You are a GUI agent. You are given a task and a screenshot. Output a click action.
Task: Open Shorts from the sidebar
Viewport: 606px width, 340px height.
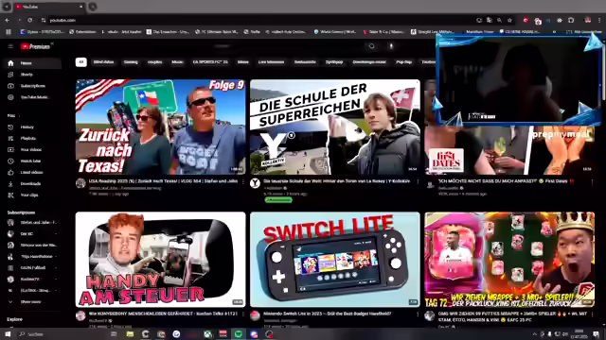(27, 75)
